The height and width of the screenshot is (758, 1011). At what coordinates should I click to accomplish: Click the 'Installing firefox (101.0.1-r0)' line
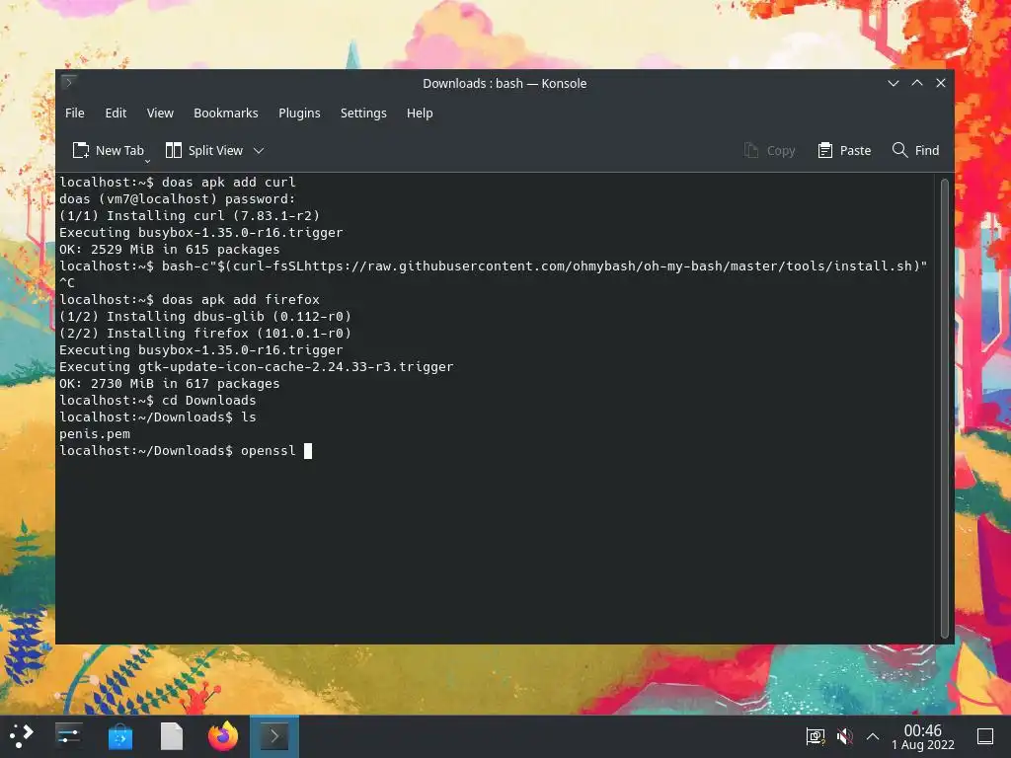click(x=205, y=334)
